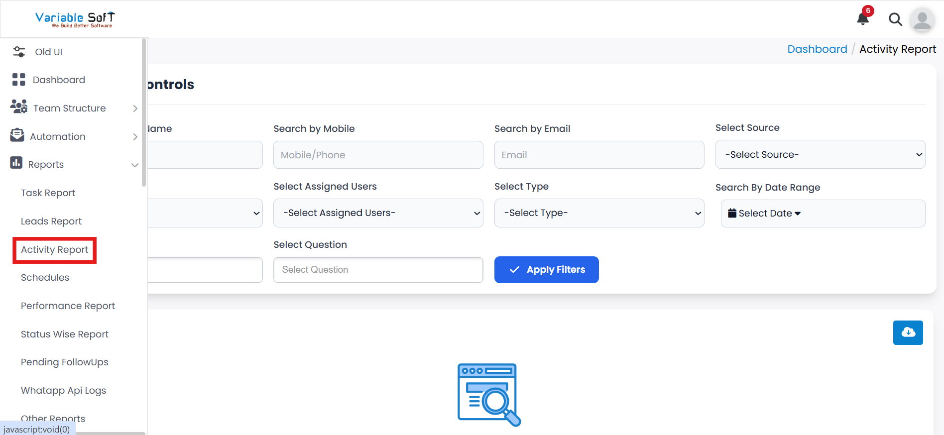
Task: Click the Dashboard grid icon in sidebar
Action: coord(19,80)
